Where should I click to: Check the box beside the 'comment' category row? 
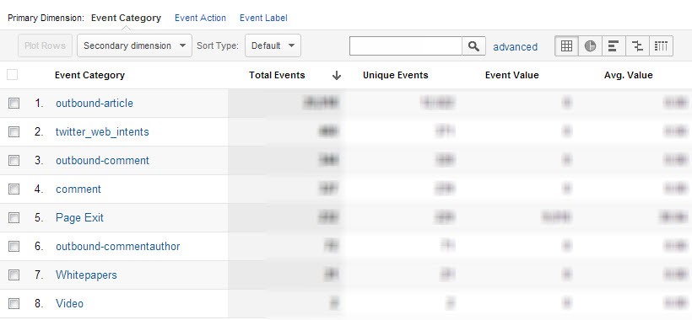click(14, 189)
